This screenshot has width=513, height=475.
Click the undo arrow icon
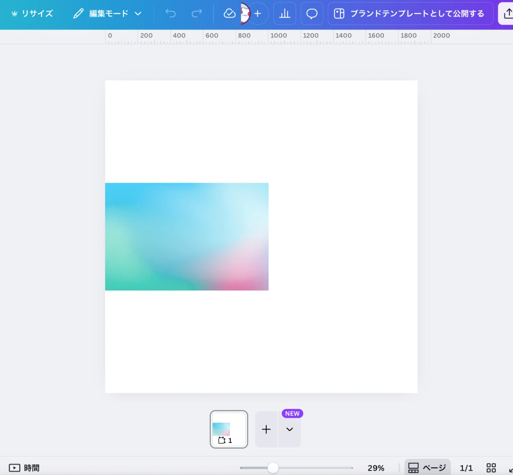(170, 14)
